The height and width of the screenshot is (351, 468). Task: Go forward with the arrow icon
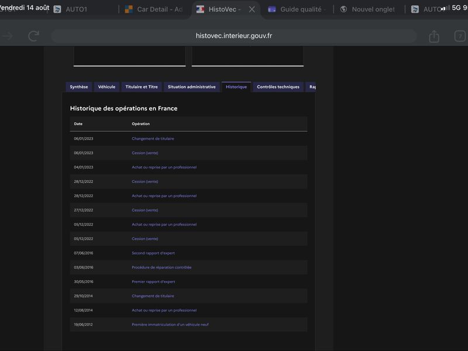pos(8,36)
